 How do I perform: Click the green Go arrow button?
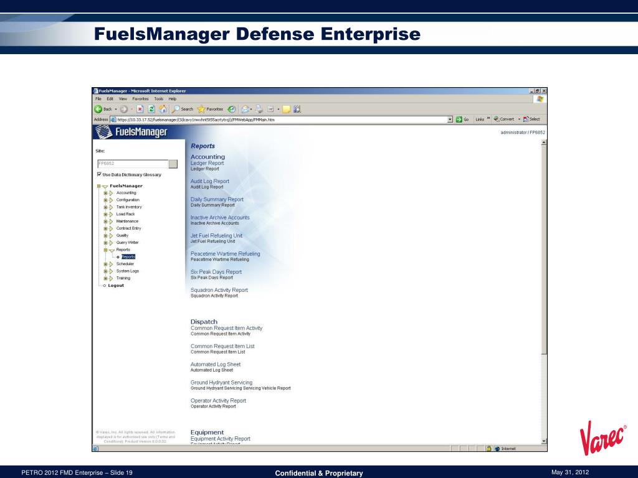(x=459, y=119)
